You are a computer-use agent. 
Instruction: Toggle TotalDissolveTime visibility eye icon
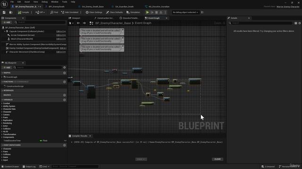(65, 141)
